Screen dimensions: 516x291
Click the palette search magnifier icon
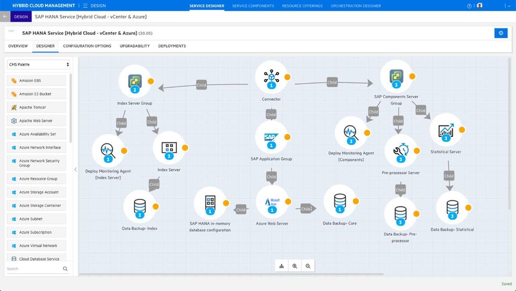pos(65,268)
